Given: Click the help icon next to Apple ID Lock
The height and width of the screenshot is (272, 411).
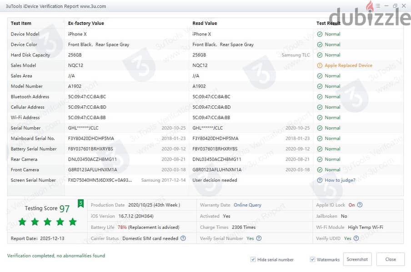Looking at the screenshot, I should click(360, 205).
